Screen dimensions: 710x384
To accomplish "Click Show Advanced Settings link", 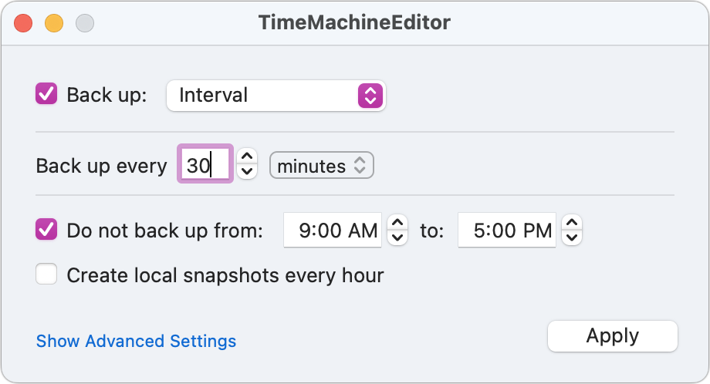I will (136, 341).
